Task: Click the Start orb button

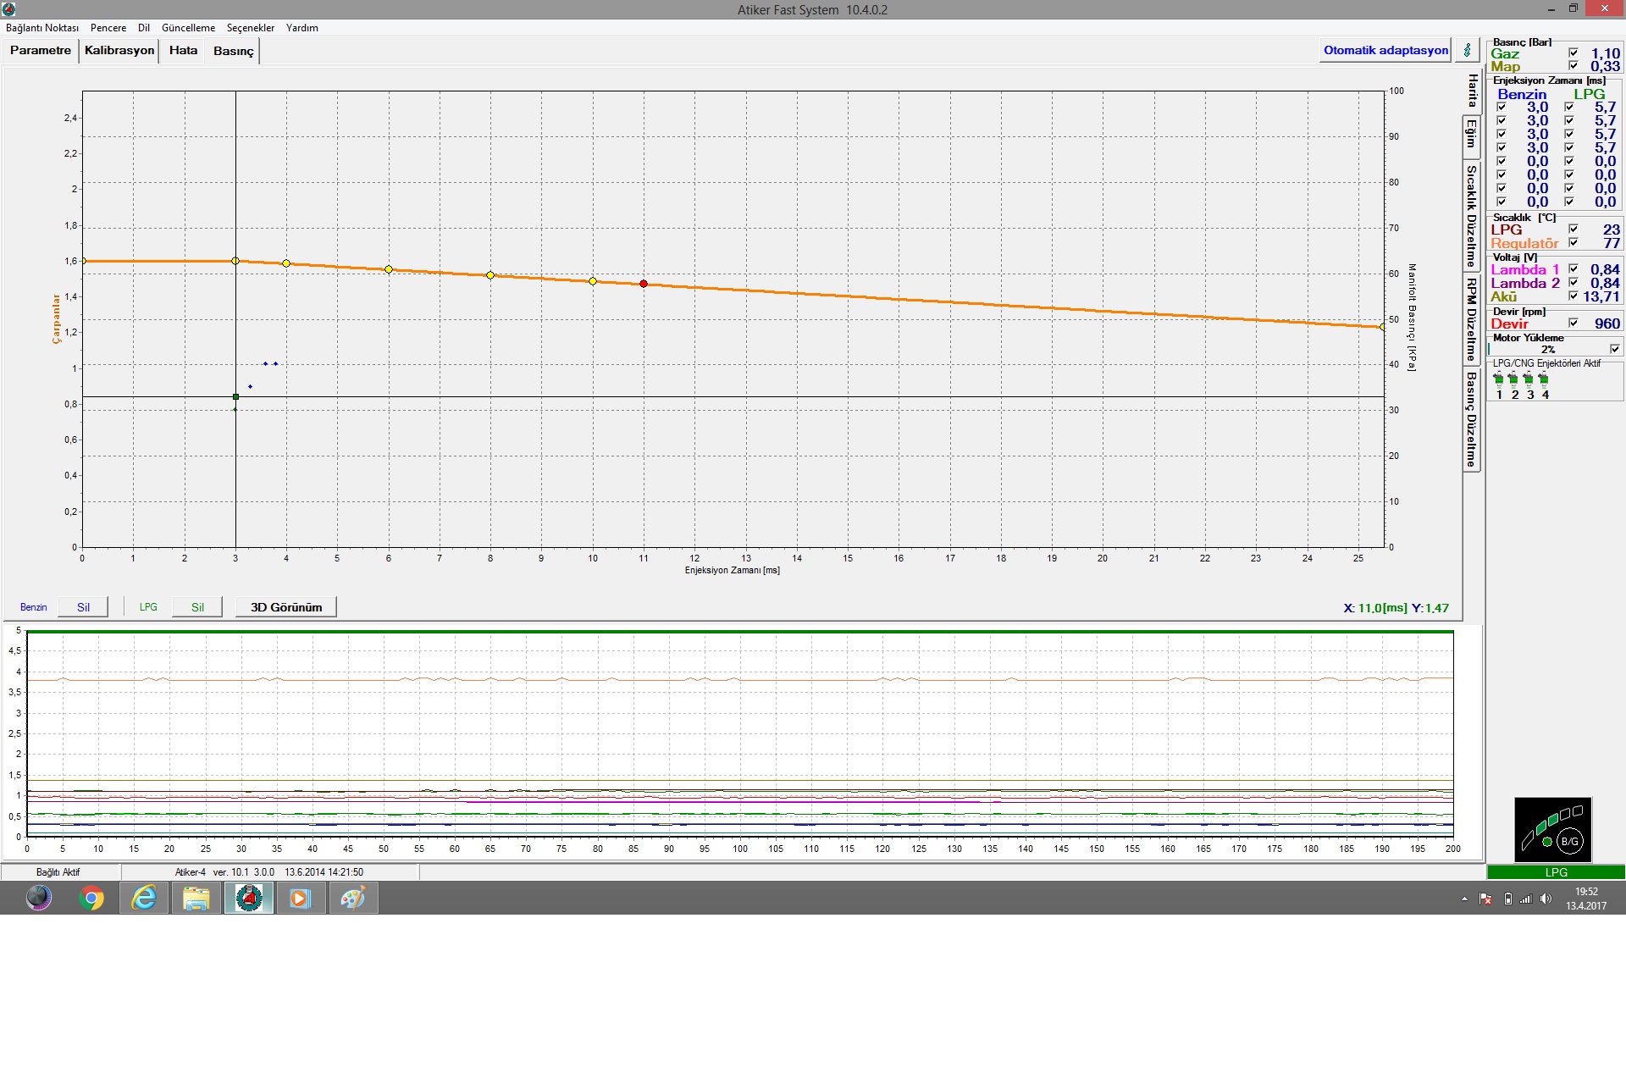Action: [x=38, y=898]
